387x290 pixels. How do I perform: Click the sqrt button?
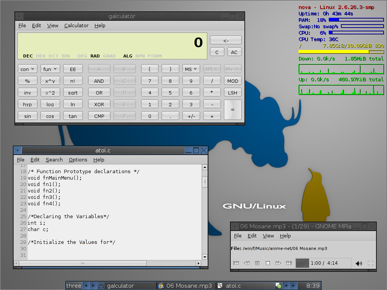[73, 93]
